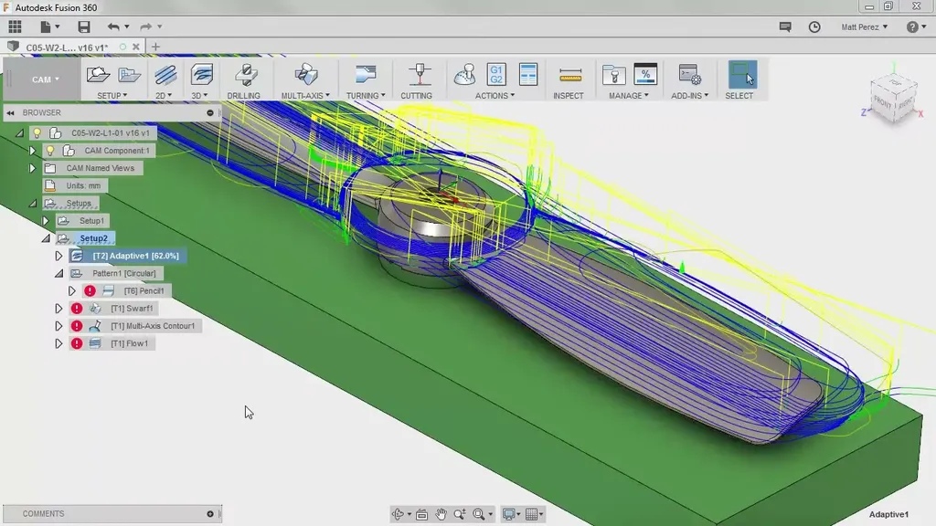Viewport: 936px width, 526px height.
Task: Expand the Adaptive1 operation node
Action: pyautogui.click(x=59, y=256)
